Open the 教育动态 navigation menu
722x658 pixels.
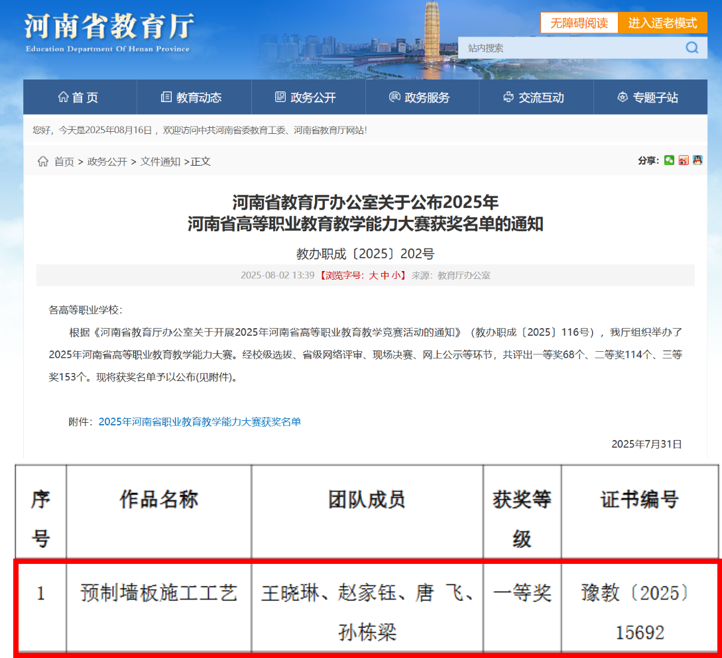tap(192, 97)
